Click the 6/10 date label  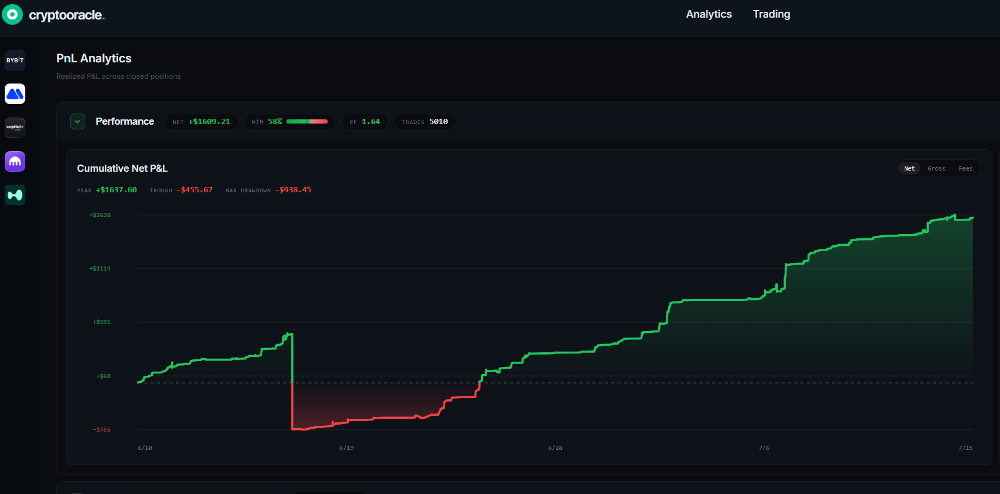(145, 448)
